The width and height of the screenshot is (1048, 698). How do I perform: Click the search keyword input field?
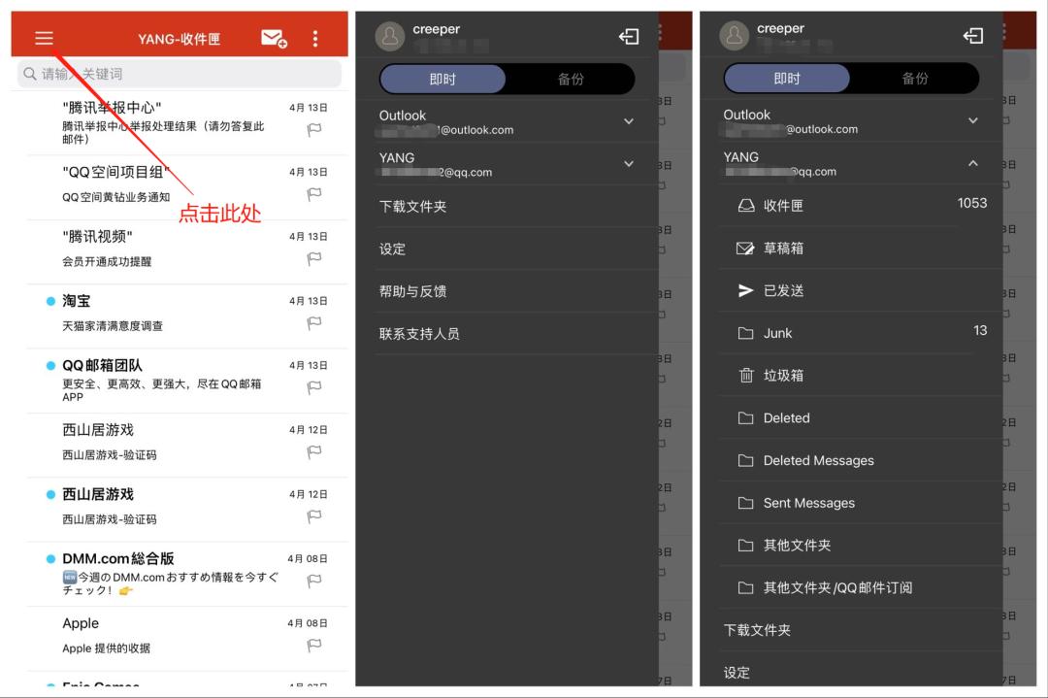point(173,74)
